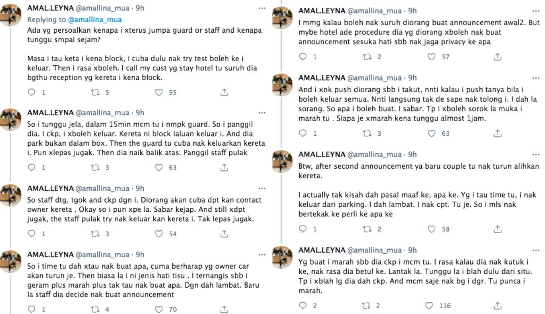Image resolution: width=545 pixels, height=314 pixels.
Task: Open more options on 'I mmg kalau boleh' tweet
Action: (536, 11)
